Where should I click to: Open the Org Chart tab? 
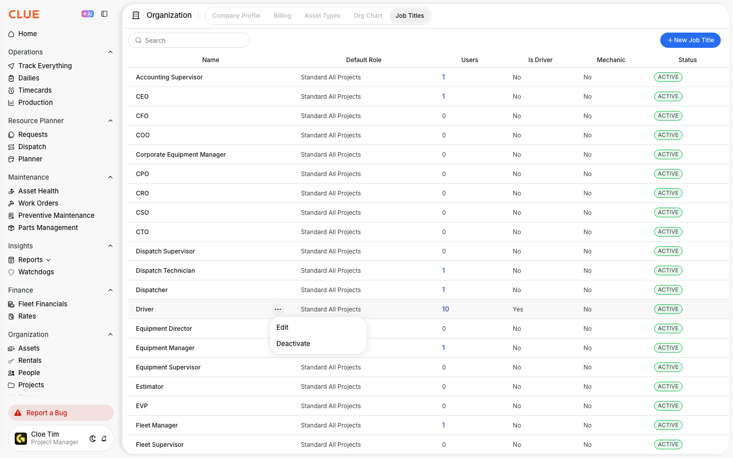(368, 16)
